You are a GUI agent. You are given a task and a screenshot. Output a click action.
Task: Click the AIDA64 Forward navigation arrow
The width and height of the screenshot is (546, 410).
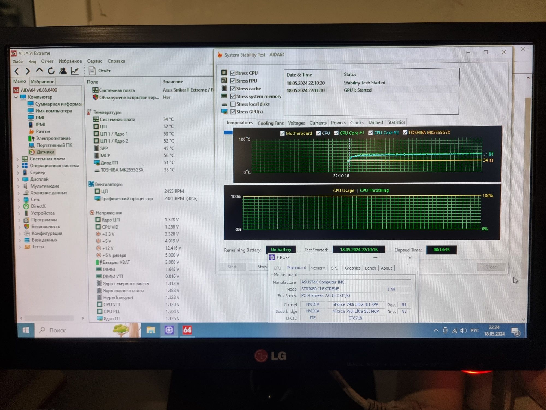28,71
